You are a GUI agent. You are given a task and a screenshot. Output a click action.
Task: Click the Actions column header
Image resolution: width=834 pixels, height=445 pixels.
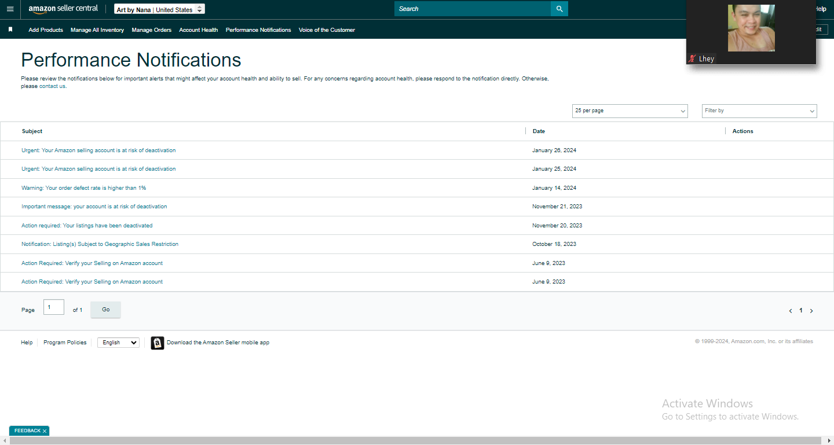tap(743, 131)
